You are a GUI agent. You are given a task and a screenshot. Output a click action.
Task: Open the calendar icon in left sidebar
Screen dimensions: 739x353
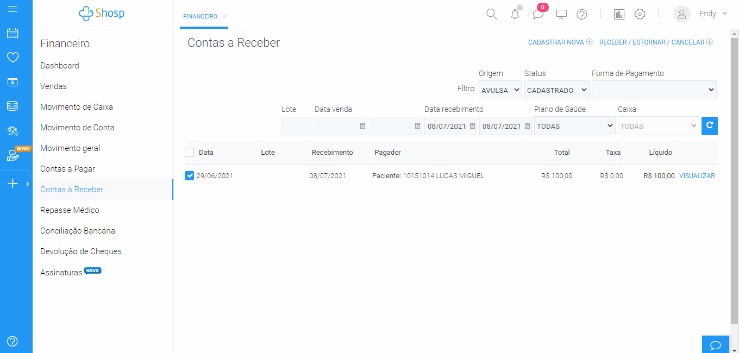click(12, 34)
